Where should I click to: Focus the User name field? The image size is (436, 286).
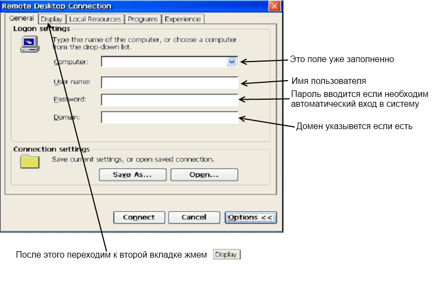pos(169,83)
